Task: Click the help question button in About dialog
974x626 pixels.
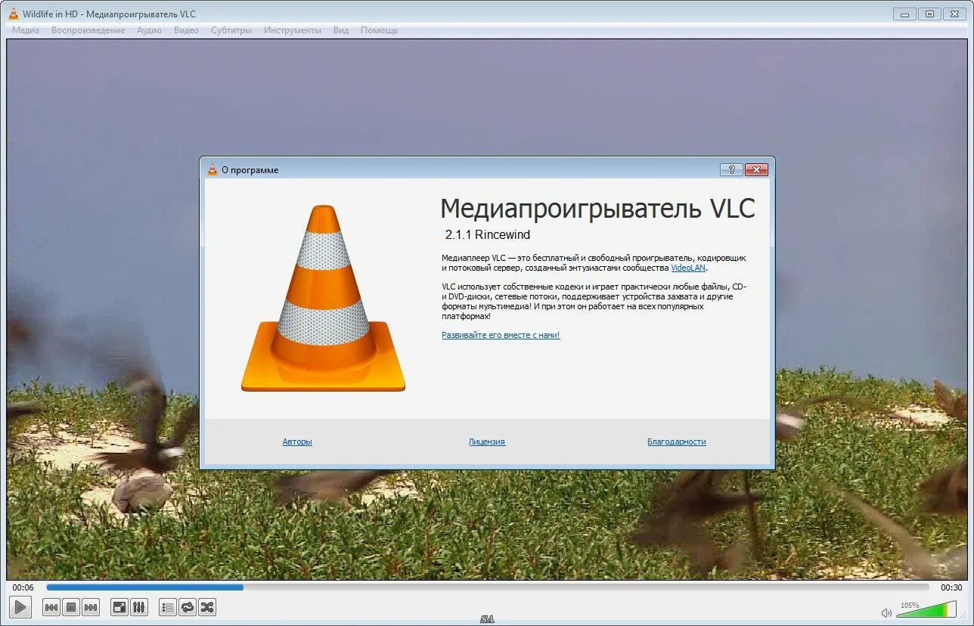Action: click(731, 170)
